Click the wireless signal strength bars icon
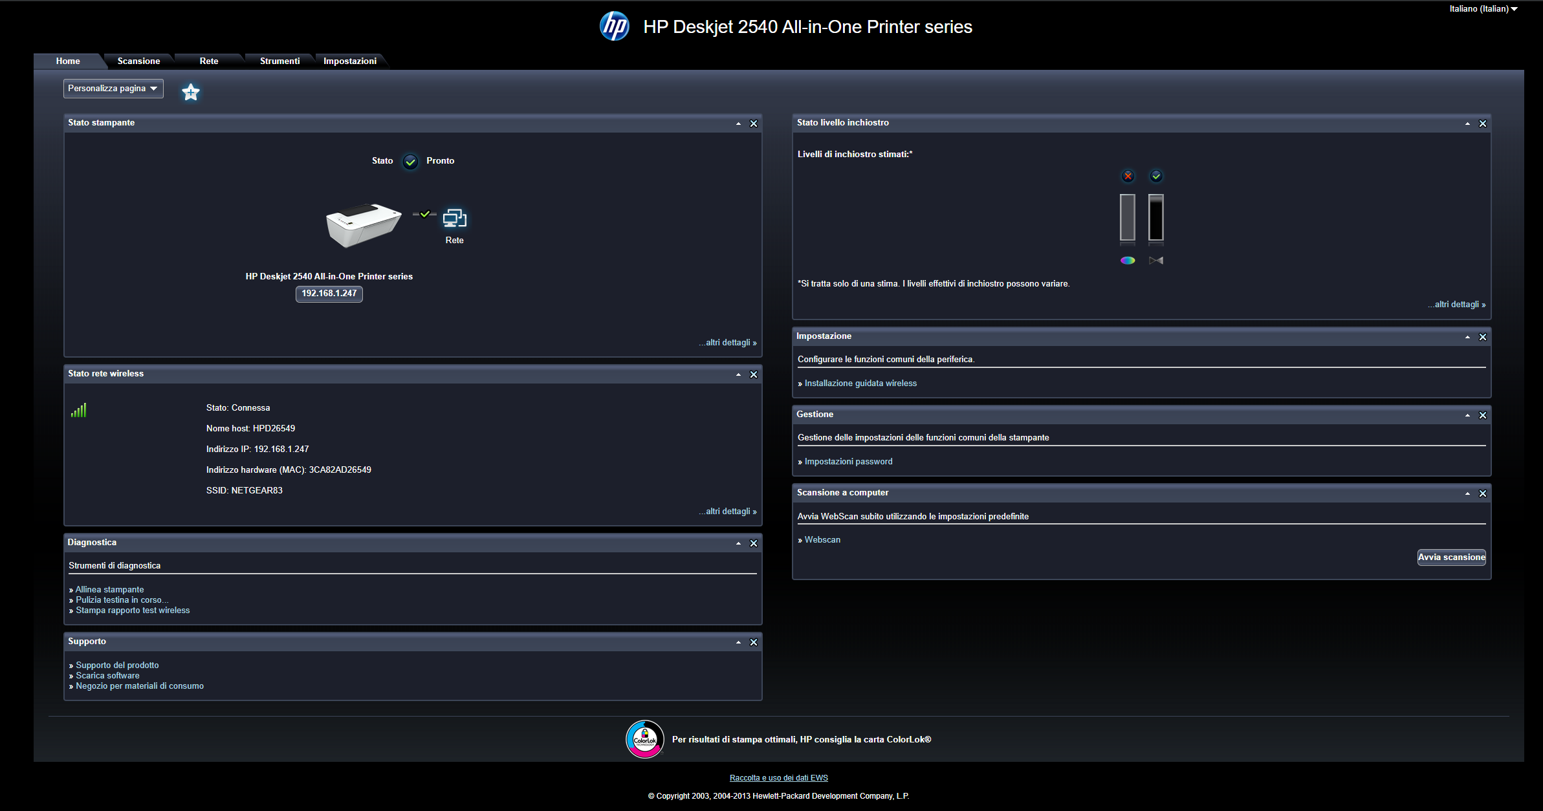Screen dimensions: 1543x811 click(79, 410)
